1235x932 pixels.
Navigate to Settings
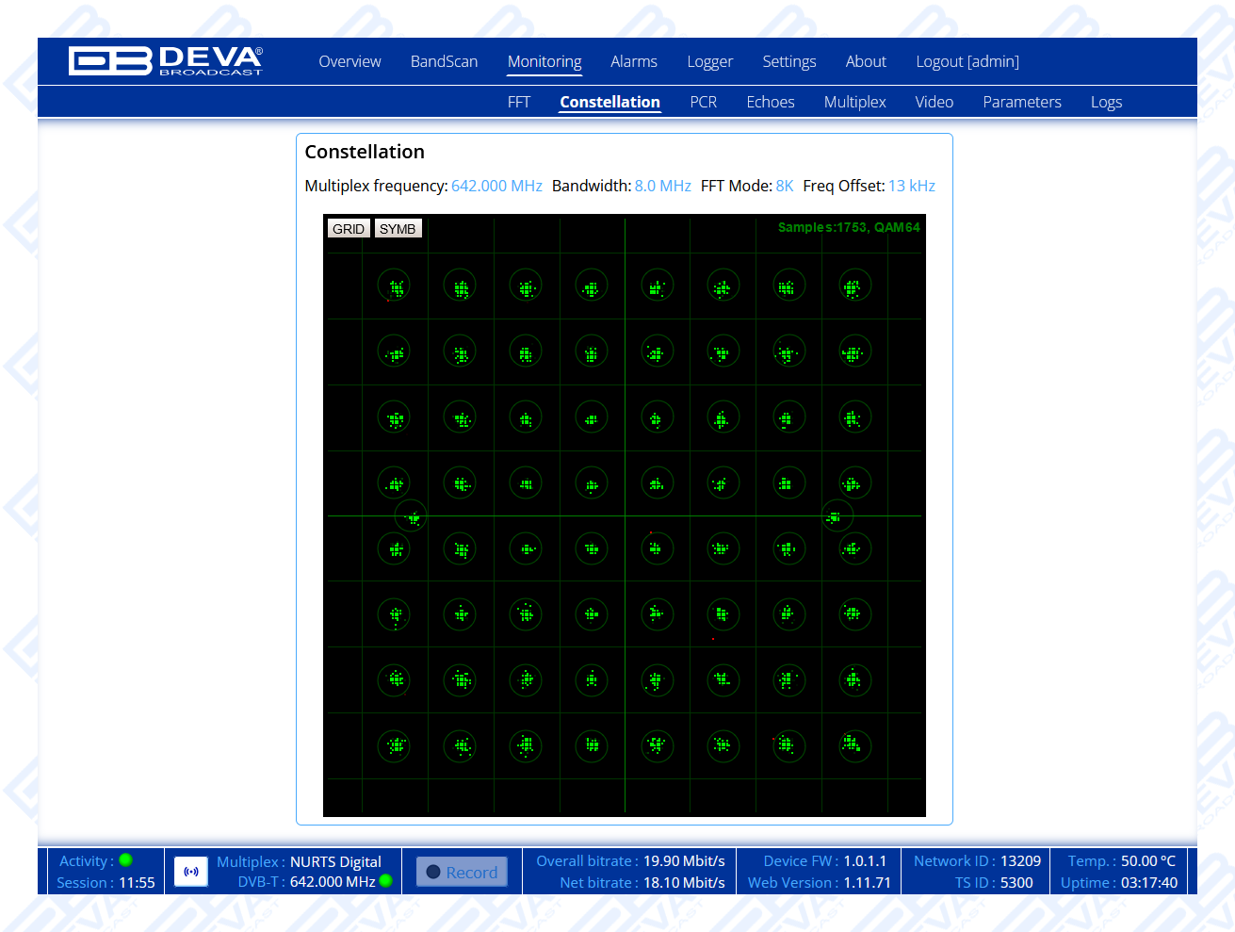[x=788, y=62]
